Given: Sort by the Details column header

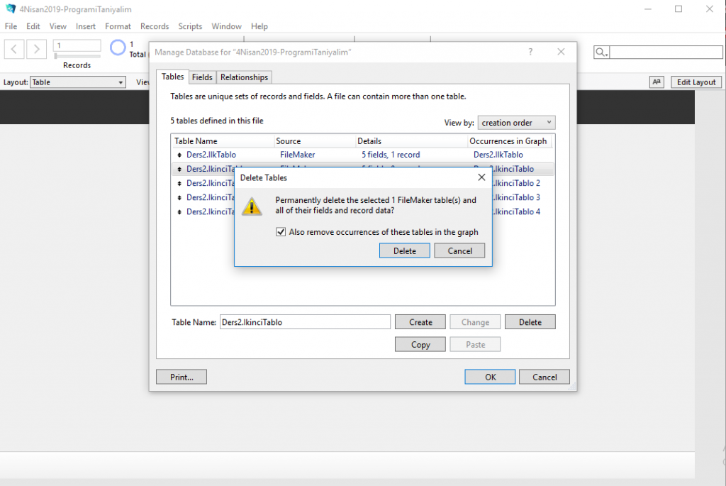Looking at the screenshot, I should (x=411, y=141).
